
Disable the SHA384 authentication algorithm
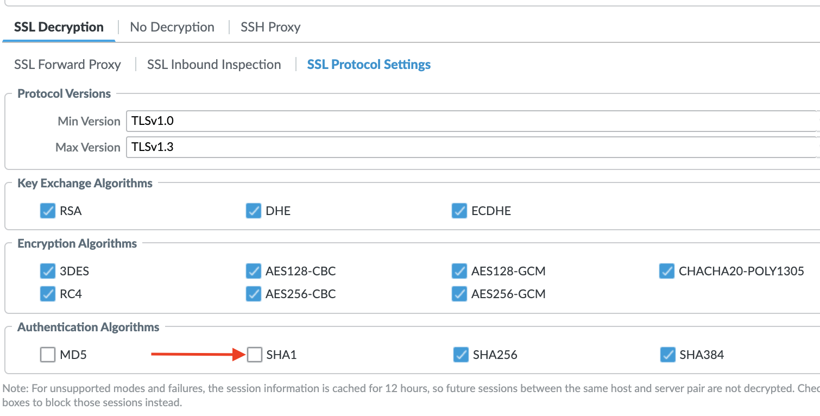click(x=666, y=355)
